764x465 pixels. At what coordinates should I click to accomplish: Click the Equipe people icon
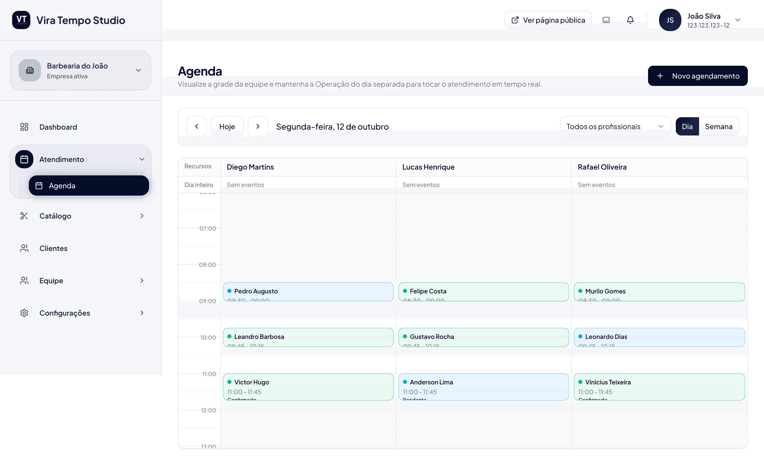24,281
